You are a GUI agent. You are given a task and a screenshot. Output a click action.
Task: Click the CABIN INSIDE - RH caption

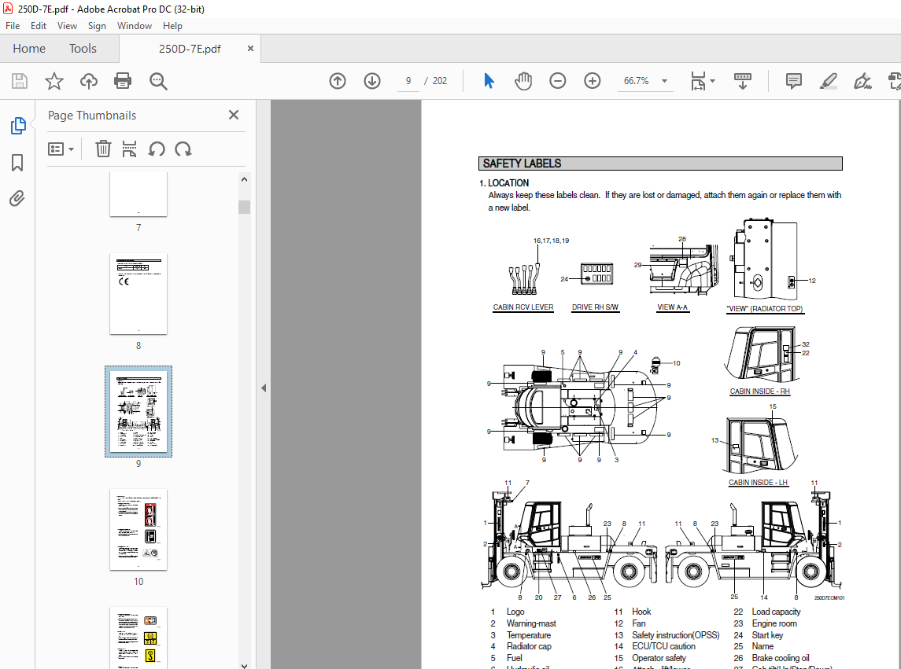(x=759, y=391)
